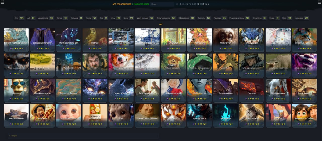Click the Творчество людей link
The image size is (322, 141).
[x=141, y=4]
